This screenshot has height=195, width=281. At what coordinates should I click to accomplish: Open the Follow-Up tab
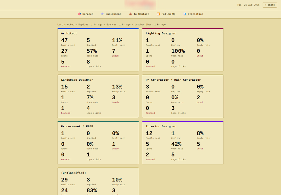click(x=166, y=14)
